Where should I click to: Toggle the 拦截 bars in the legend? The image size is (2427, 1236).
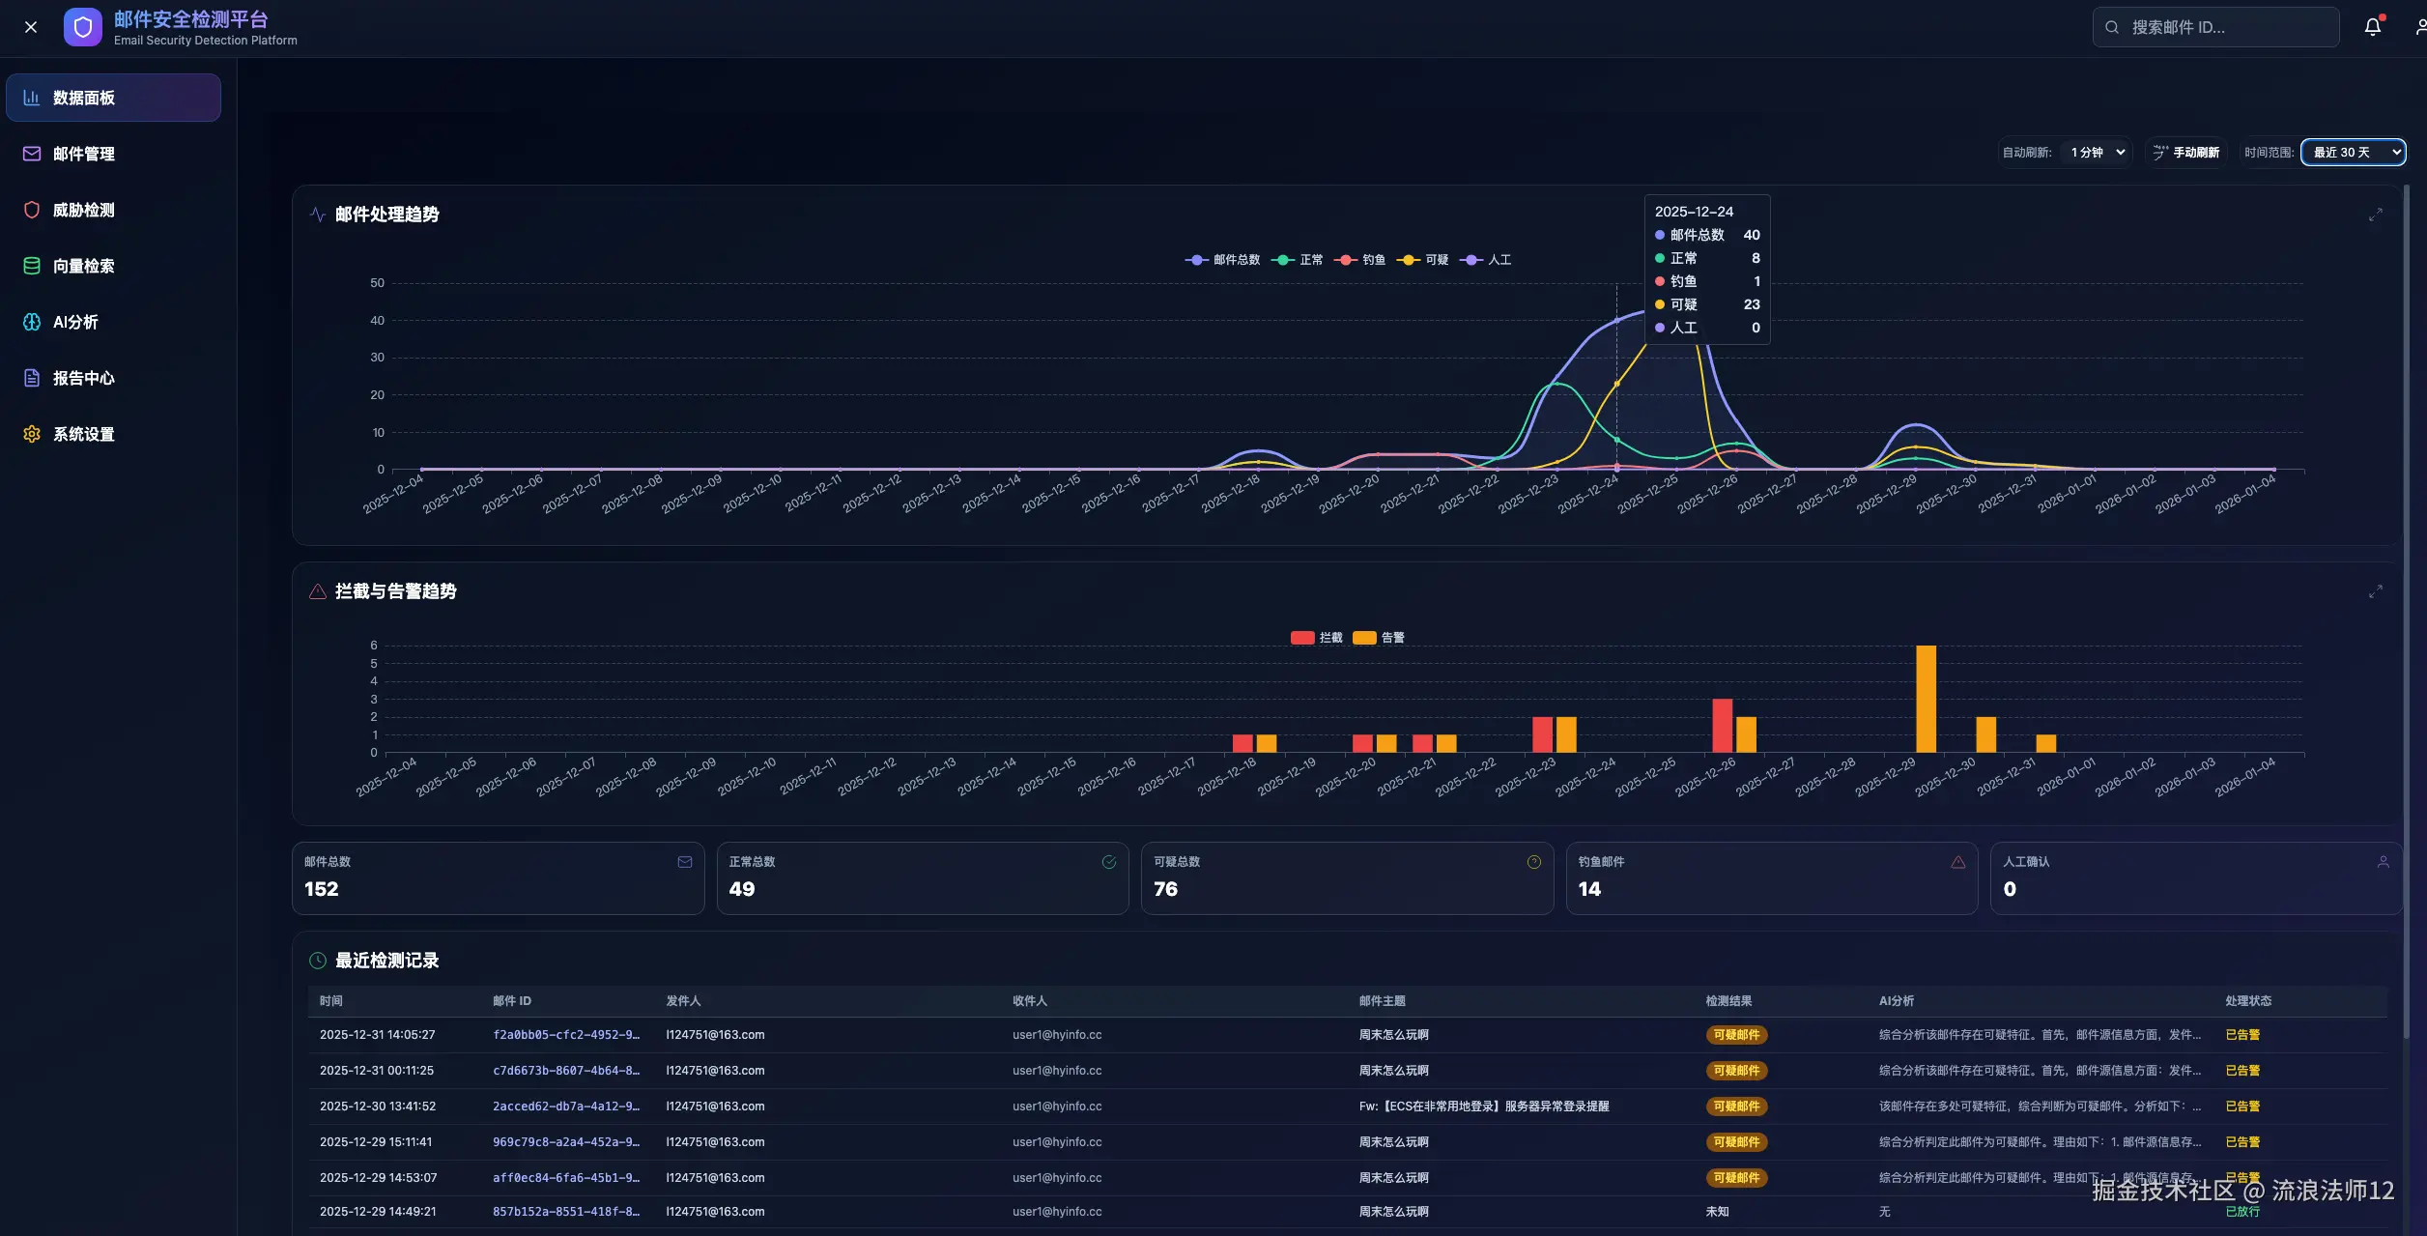tap(1316, 638)
